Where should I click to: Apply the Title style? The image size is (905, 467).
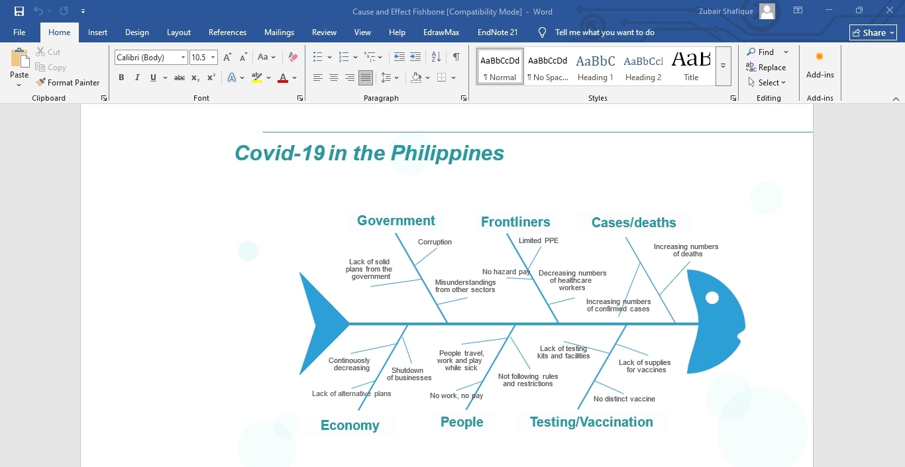(x=691, y=66)
